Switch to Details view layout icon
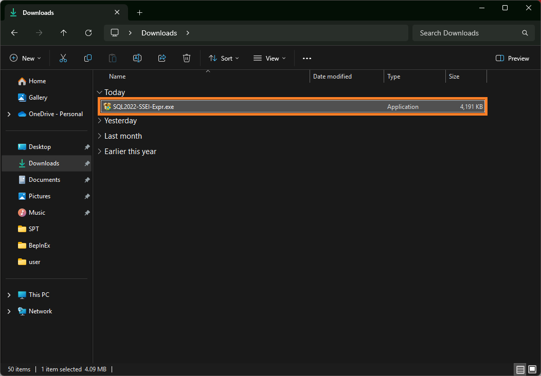Image resolution: width=541 pixels, height=376 pixels. tap(520, 369)
